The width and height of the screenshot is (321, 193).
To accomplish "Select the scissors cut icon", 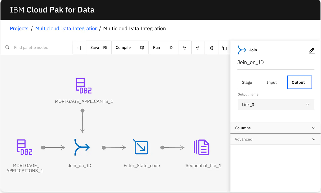I will coord(211,47).
